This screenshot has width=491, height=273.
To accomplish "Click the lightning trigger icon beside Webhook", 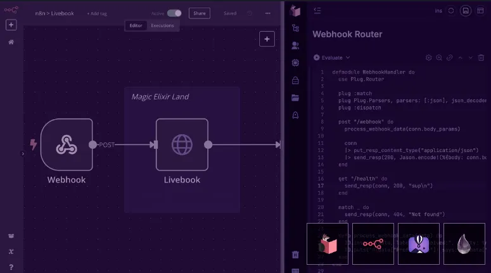I will (33, 144).
